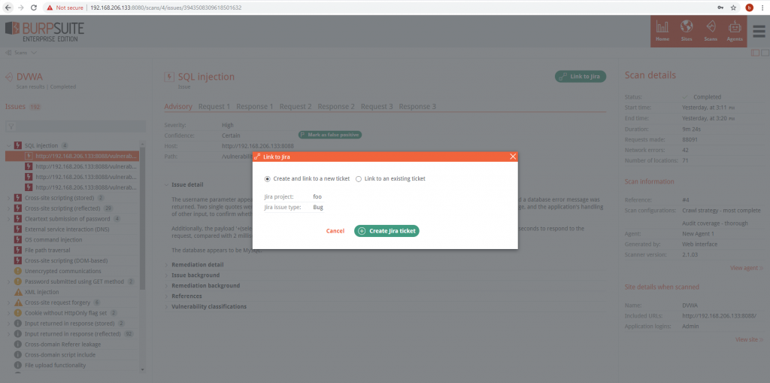770x383 pixels.
Task: Open the Scans icon
Action: pyautogui.click(x=710, y=31)
